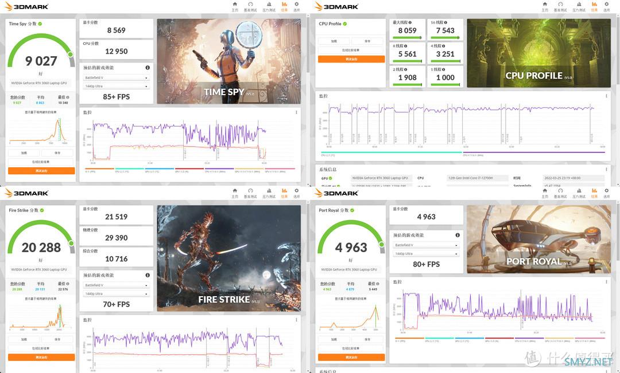Click the orange run-again button in CPU Profile panel

tap(351, 59)
